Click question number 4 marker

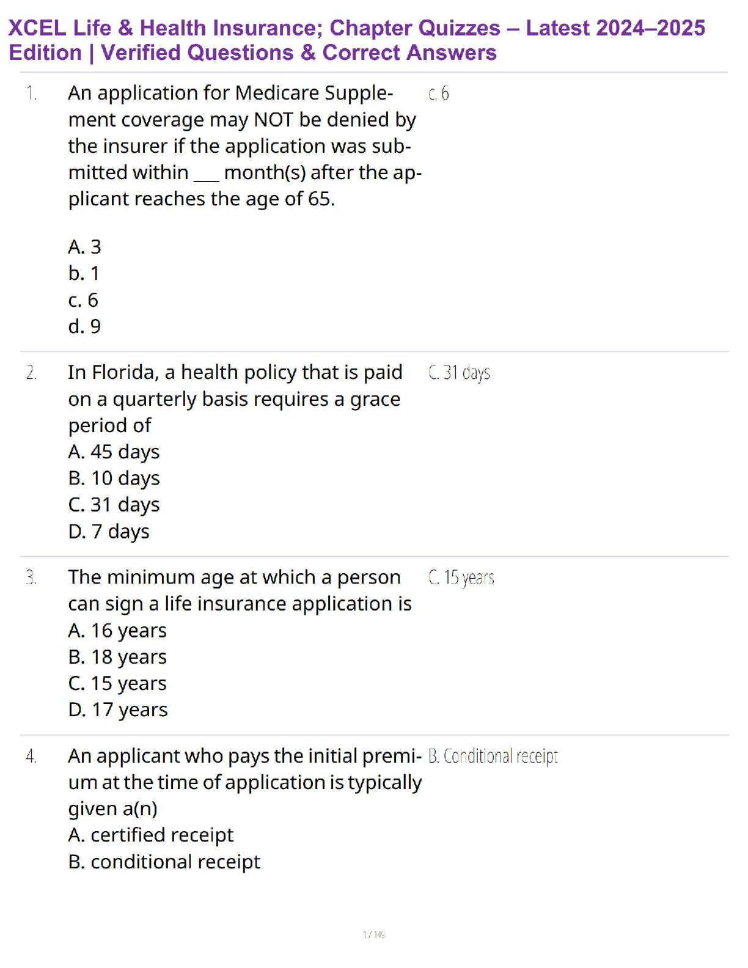click(x=31, y=756)
